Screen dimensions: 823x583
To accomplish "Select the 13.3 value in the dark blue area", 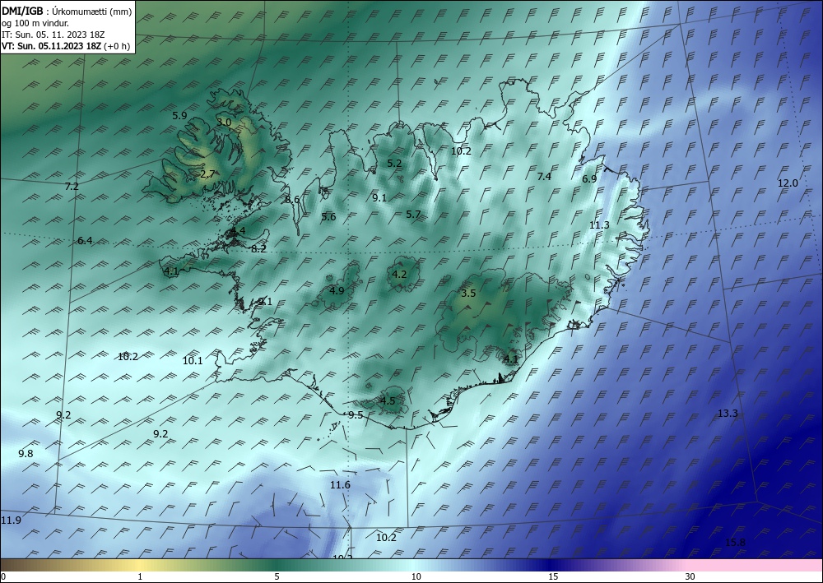I will [x=728, y=414].
